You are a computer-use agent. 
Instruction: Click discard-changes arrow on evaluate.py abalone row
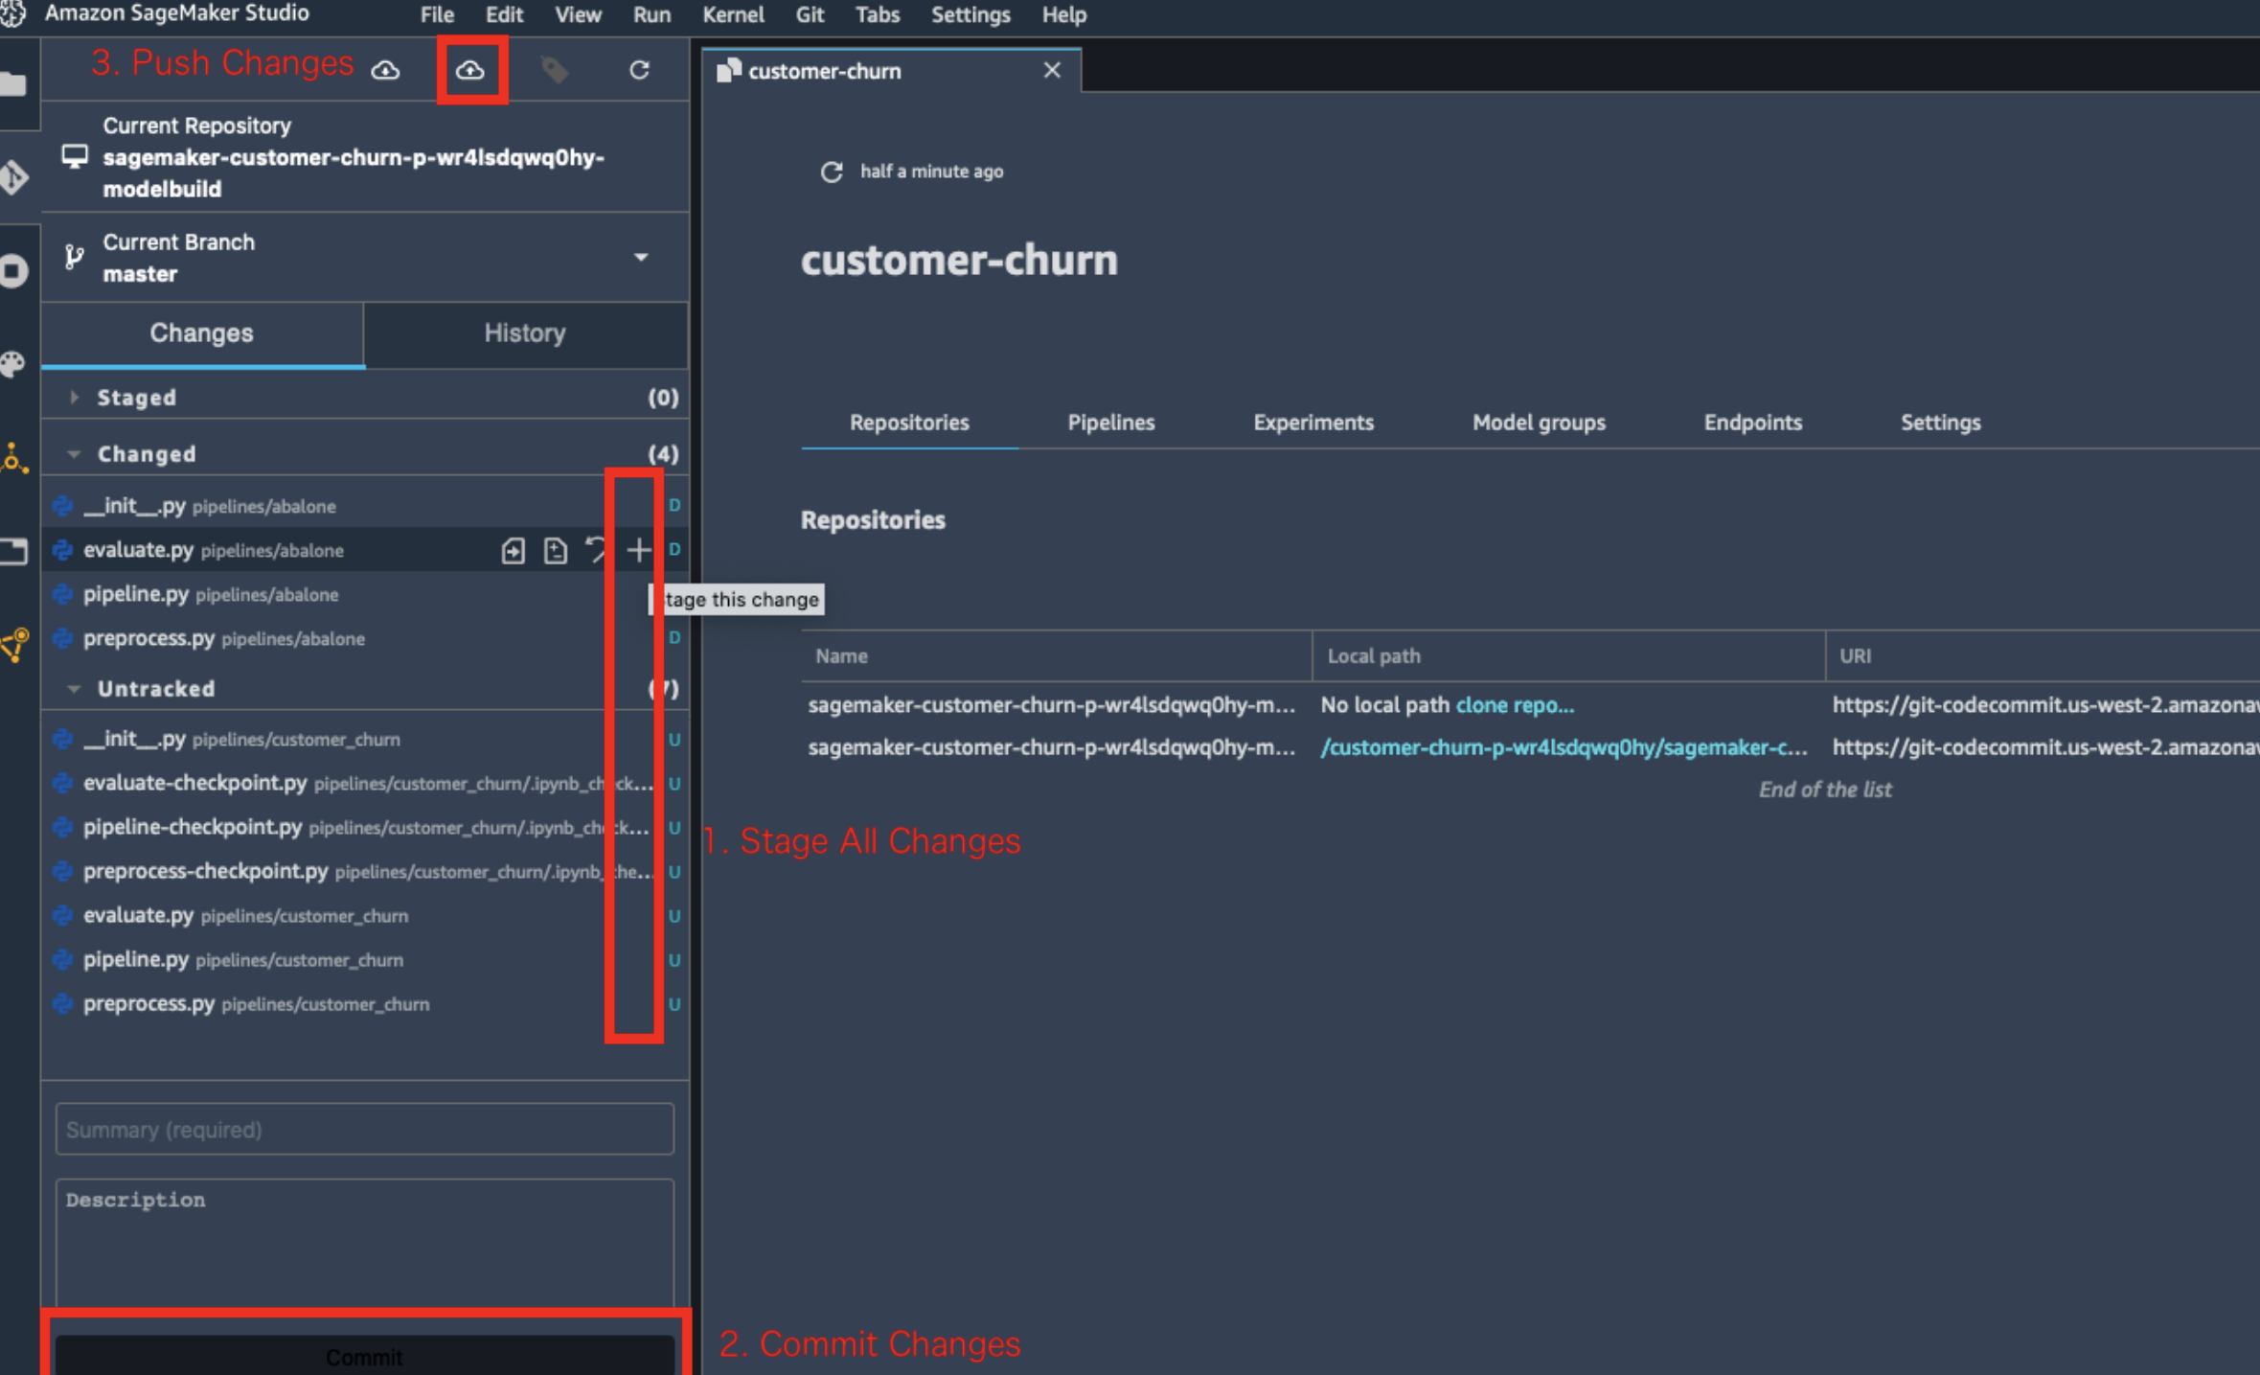click(x=596, y=550)
